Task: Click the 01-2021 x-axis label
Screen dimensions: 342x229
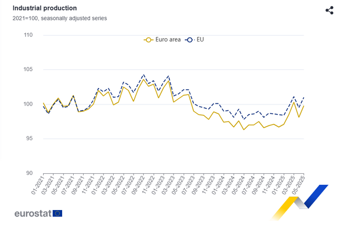Action: click(x=37, y=184)
